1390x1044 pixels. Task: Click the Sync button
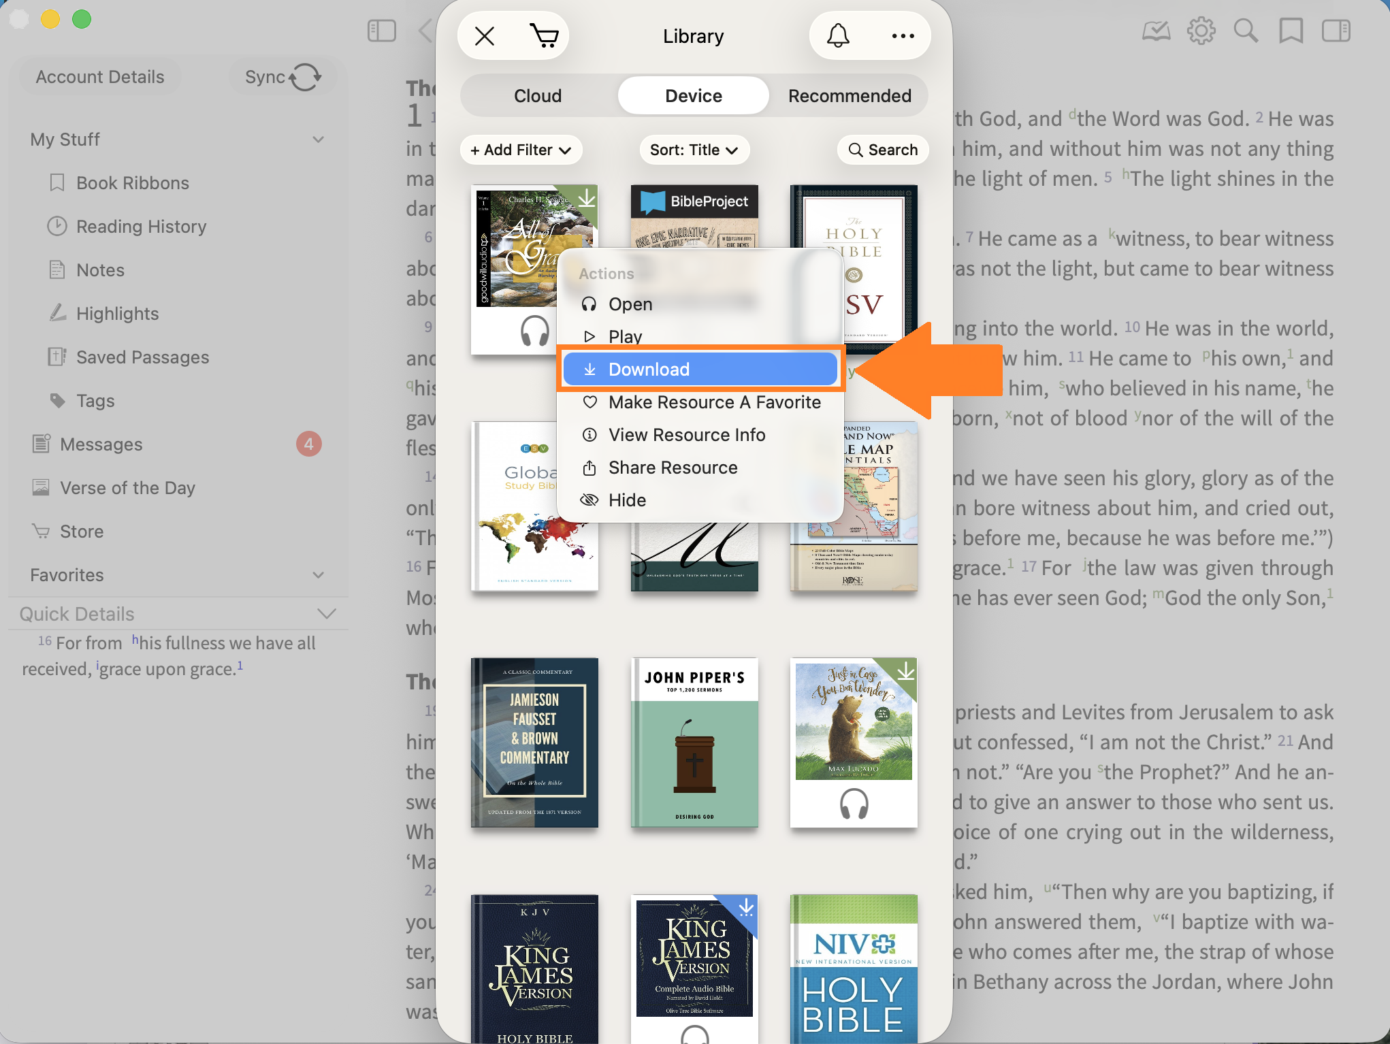282,77
